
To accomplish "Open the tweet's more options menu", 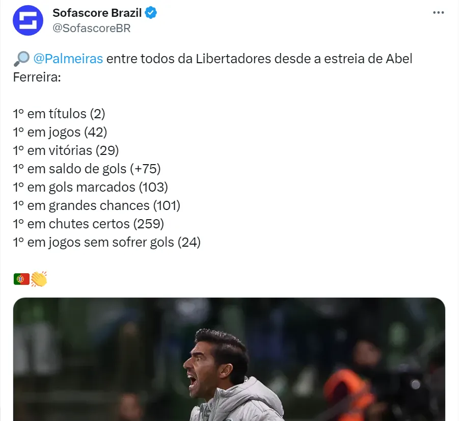I will 438,13.
